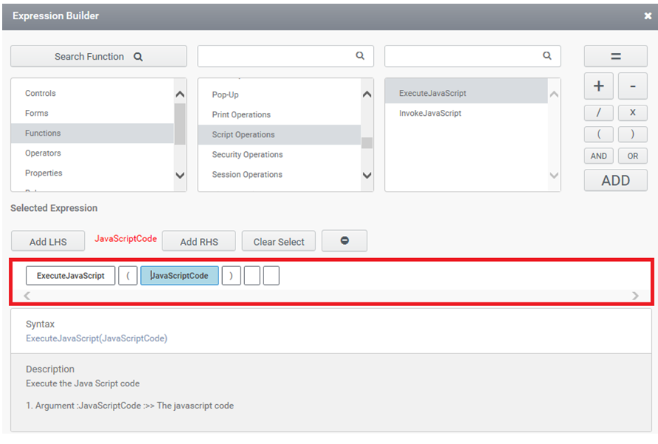This screenshot has height=444, width=658.
Task: Close the Expression Builder dialog
Action: pos(647,15)
